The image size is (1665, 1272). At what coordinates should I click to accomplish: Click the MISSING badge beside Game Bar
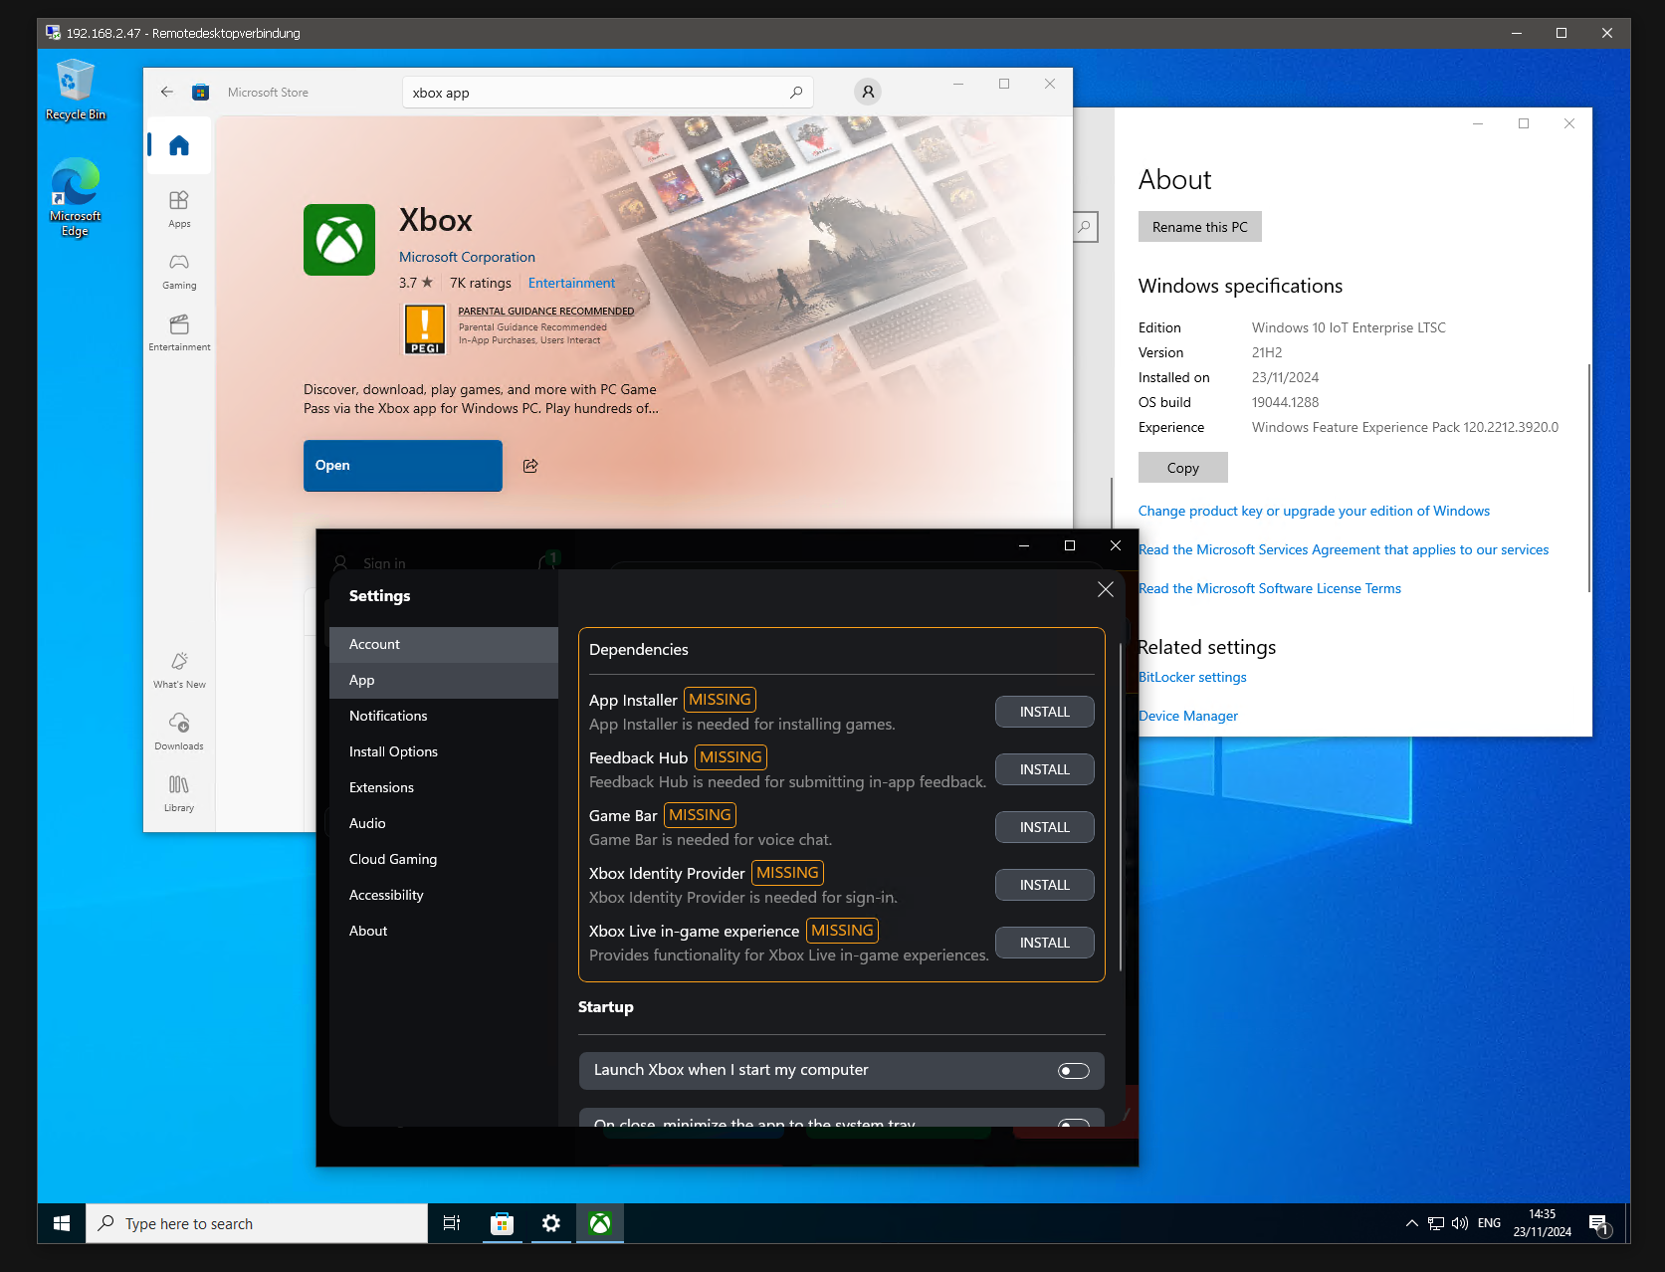coord(700,815)
